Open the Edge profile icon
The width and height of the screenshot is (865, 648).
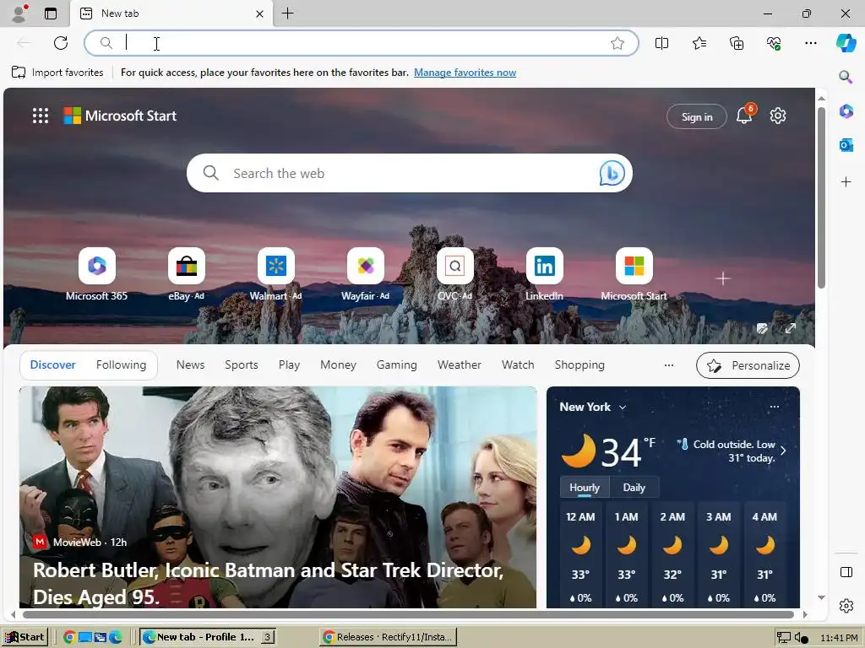19,13
